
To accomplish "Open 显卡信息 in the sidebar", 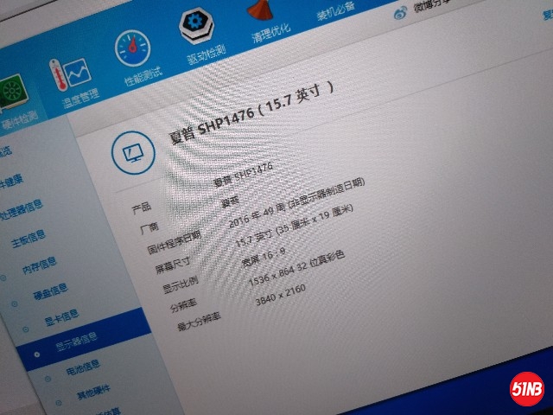I will 61,317.
